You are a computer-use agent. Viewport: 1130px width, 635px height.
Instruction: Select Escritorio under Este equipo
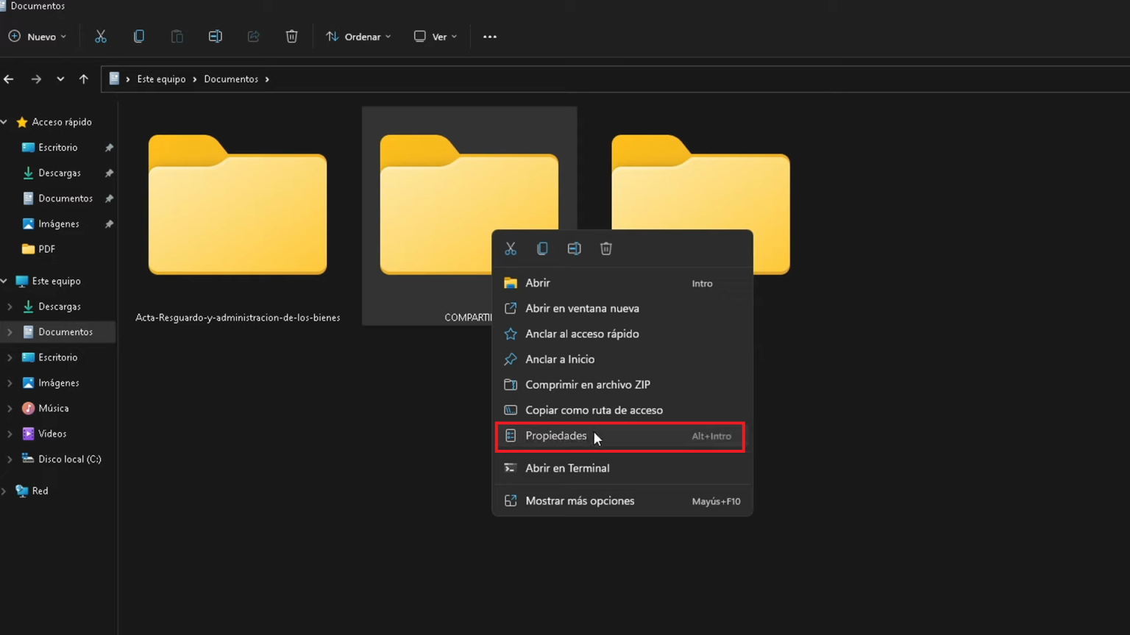pyautogui.click(x=58, y=357)
